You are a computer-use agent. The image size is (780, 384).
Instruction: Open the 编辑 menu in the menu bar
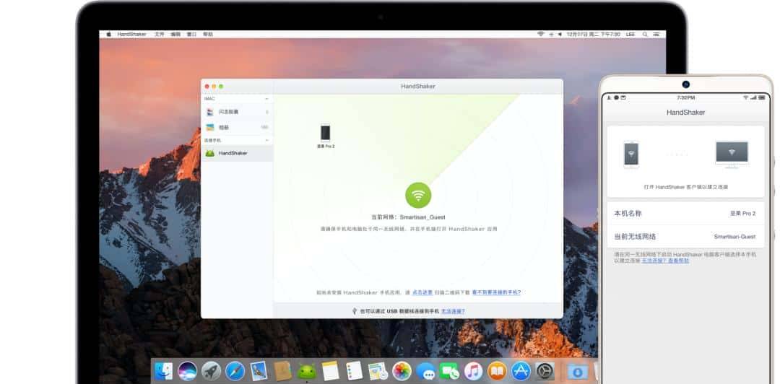pos(175,35)
